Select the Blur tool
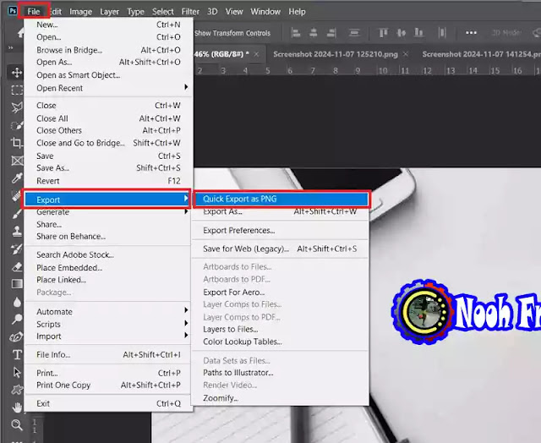The width and height of the screenshot is (541, 443). pyautogui.click(x=17, y=302)
